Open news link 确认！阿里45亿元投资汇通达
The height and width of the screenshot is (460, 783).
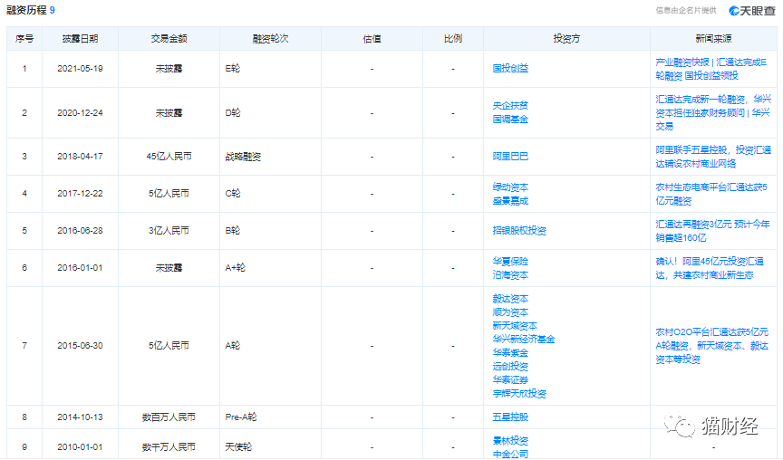coord(710,268)
